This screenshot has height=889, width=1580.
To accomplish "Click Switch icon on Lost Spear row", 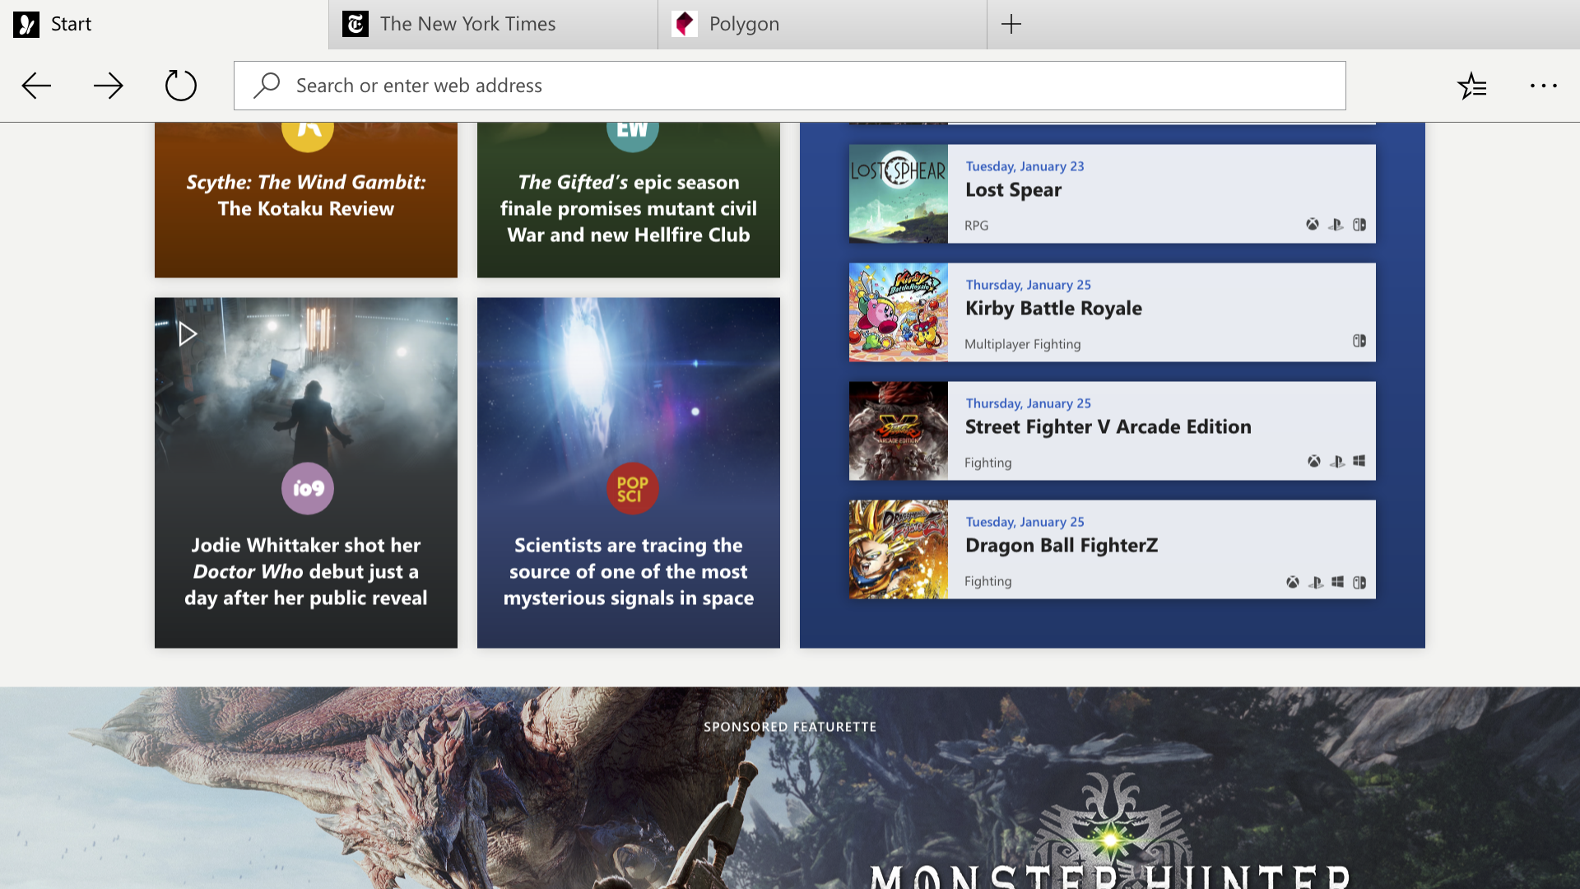I will coord(1359,224).
